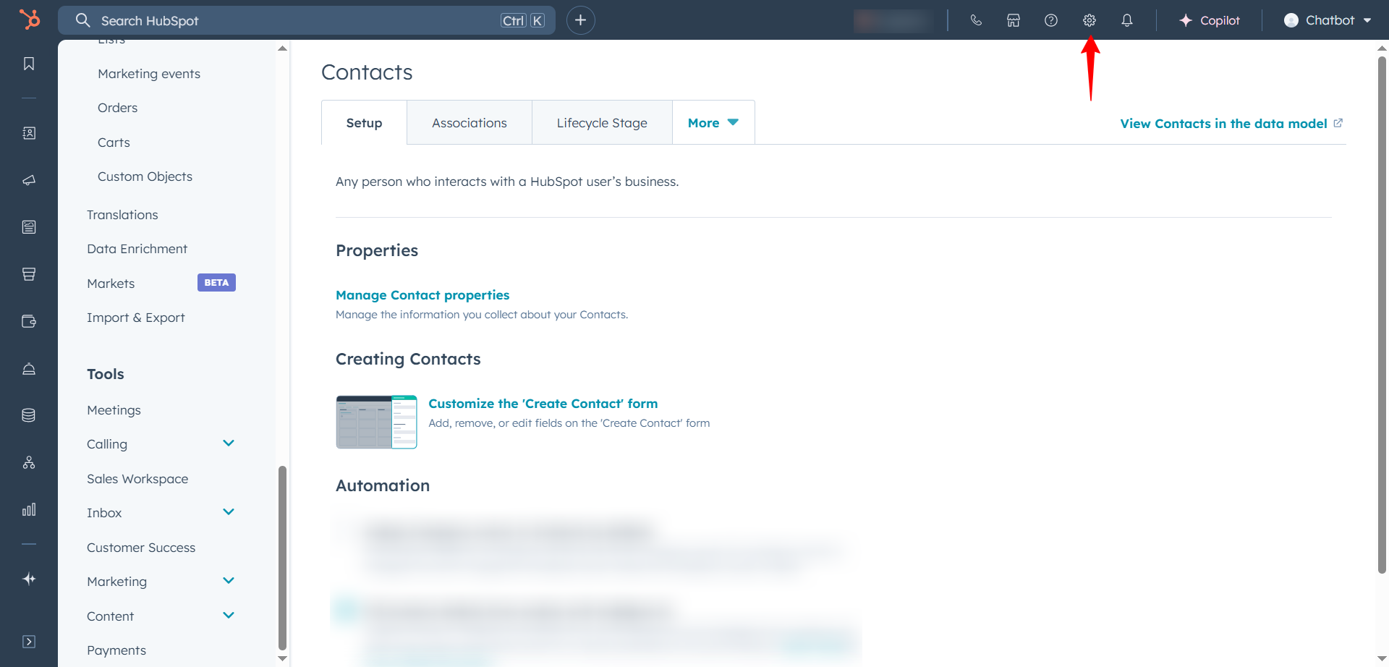Open Content icon in left rail
Screen dimensions: 1389x667
29,227
